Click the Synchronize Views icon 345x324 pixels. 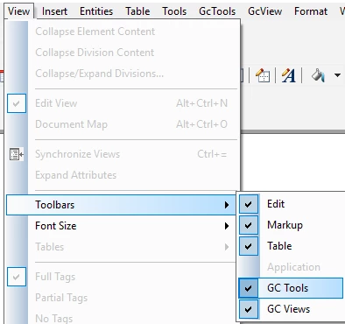[x=17, y=154]
